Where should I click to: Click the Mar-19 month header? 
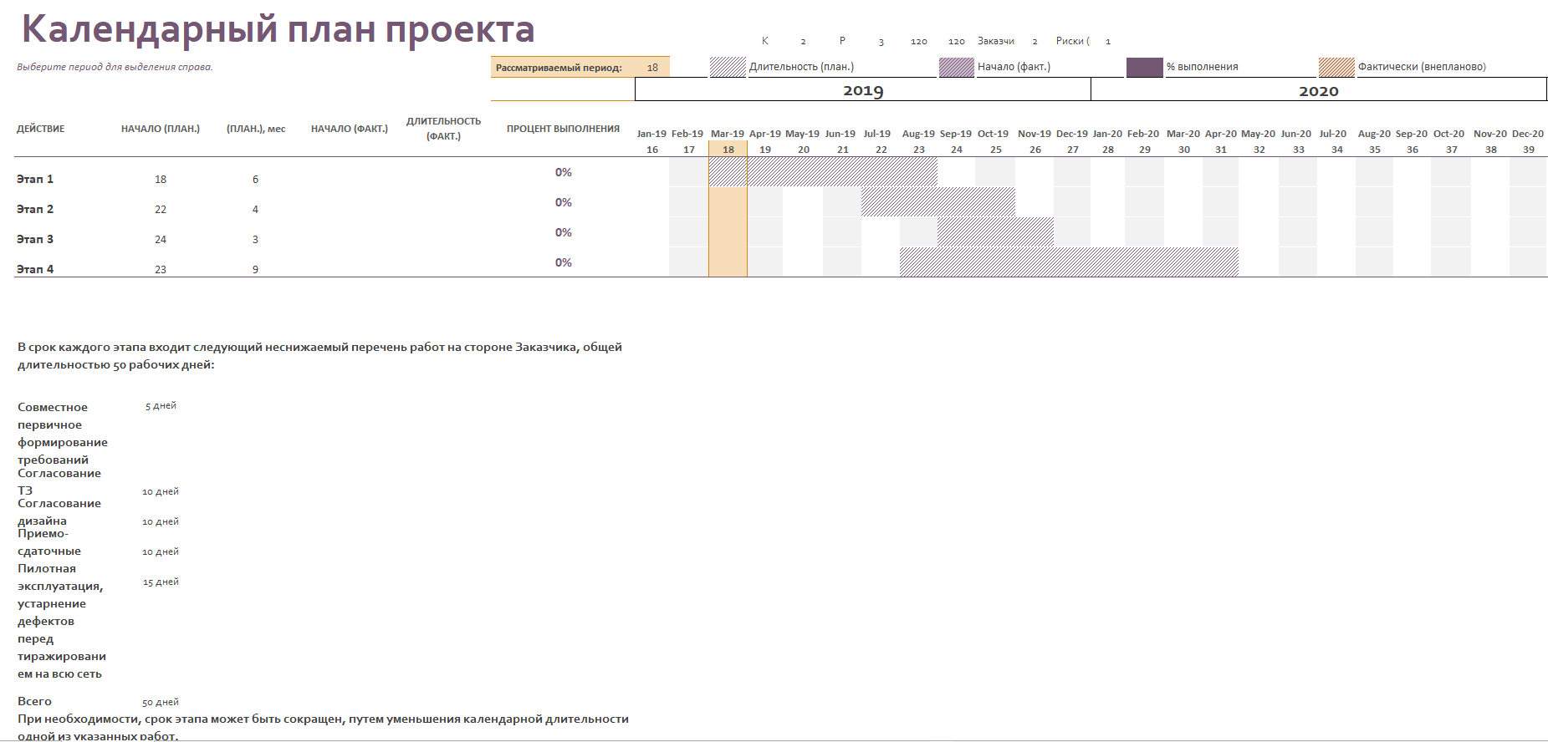[x=727, y=134]
